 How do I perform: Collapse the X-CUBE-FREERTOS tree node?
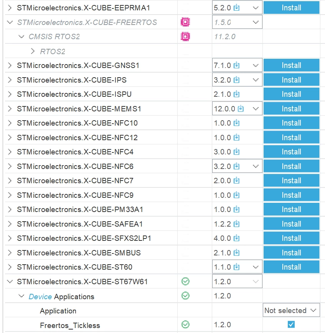tap(10, 22)
